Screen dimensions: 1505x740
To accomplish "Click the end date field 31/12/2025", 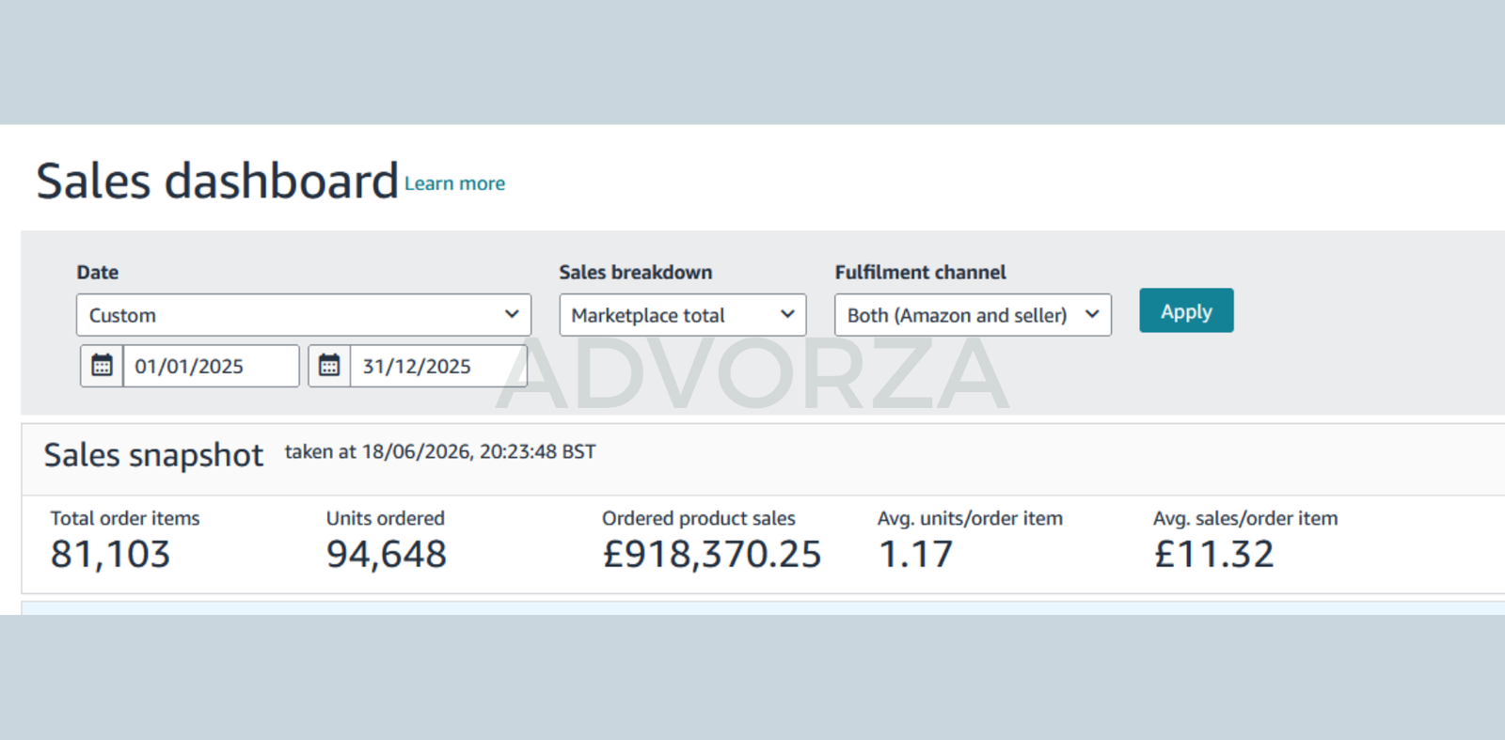I will 438,366.
